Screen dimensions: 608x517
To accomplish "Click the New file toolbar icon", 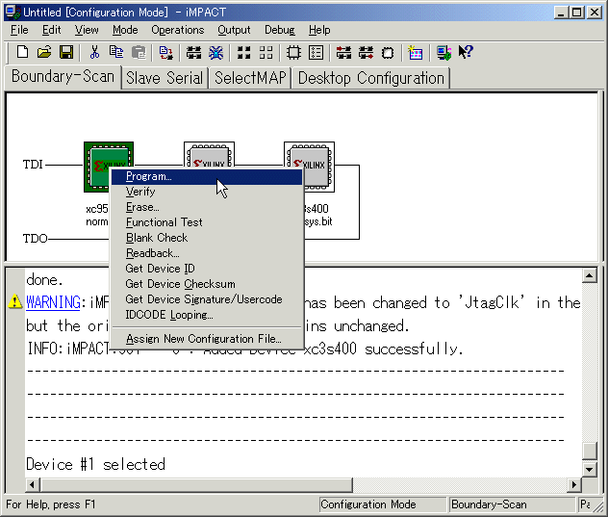I will pyautogui.click(x=22, y=52).
